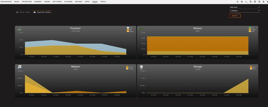Viewport: 268px width, 107px height.
Task: Switch to the Disk Stats tab
Action: 23,12
